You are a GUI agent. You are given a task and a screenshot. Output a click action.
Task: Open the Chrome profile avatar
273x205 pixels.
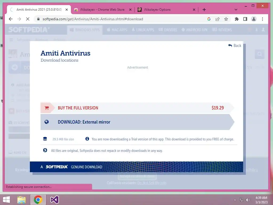pyautogui.click(x=254, y=19)
